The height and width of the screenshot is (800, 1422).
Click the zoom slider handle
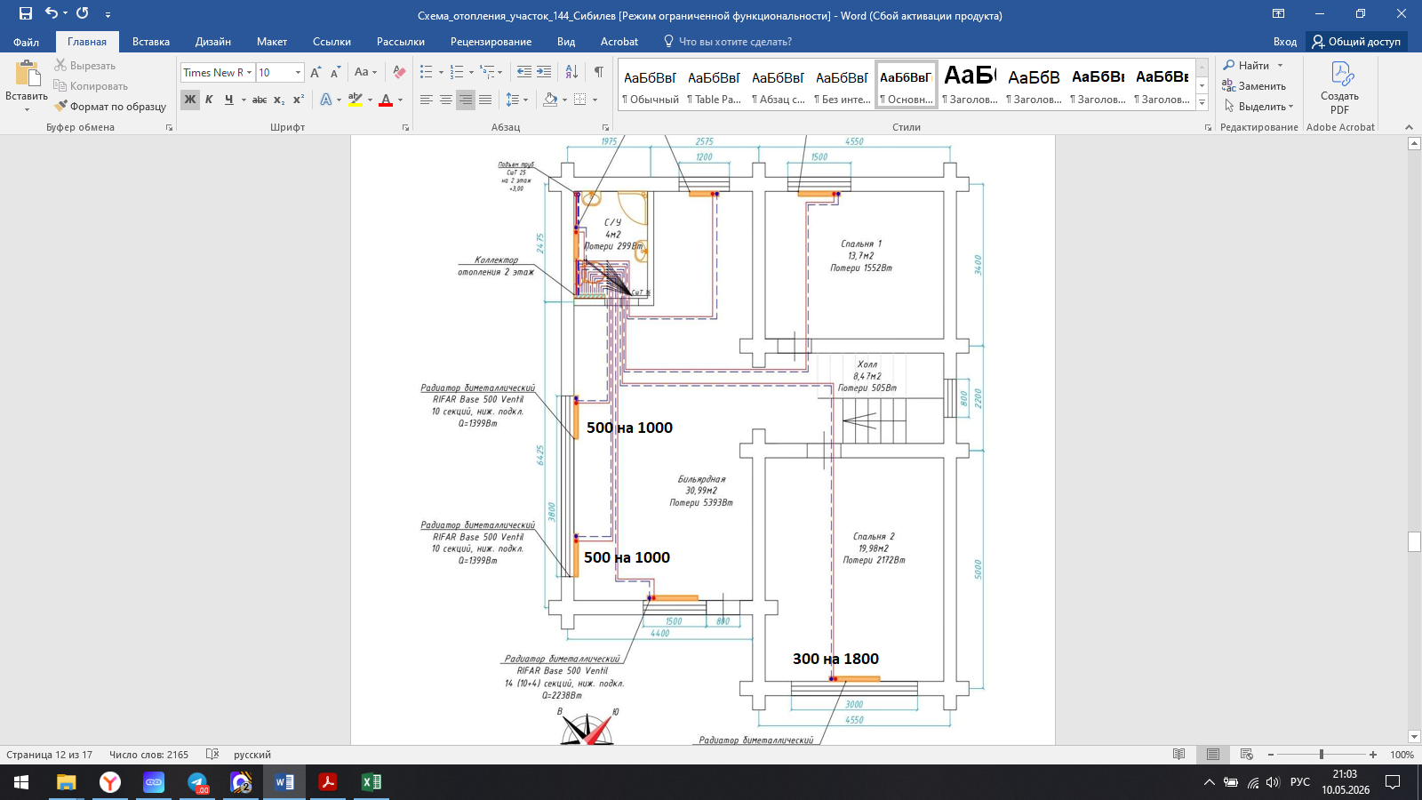pyautogui.click(x=1322, y=755)
